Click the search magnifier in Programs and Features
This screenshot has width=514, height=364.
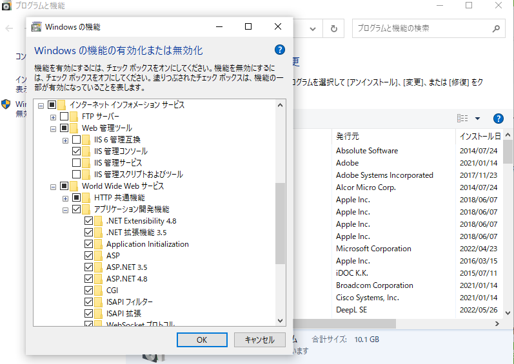496,28
